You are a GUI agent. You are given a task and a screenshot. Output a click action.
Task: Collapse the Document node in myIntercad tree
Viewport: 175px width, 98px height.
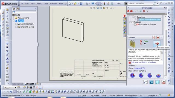coord(133,17)
